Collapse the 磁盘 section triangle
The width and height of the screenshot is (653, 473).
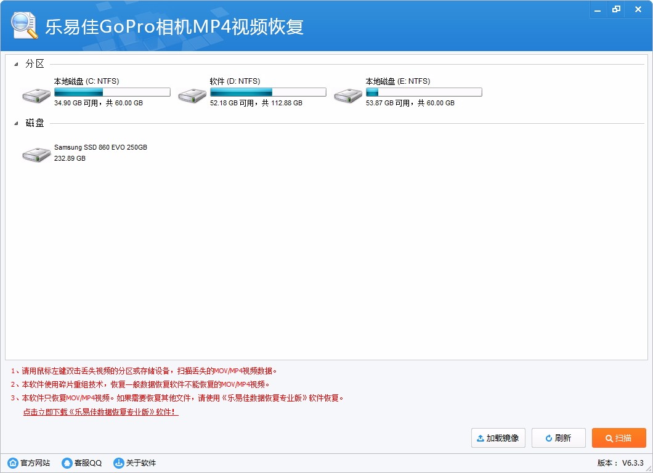16,123
